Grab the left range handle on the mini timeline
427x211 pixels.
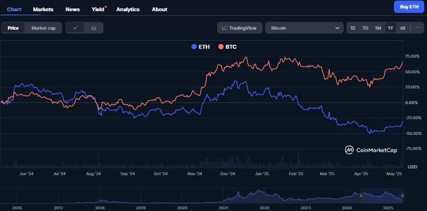pos(362,195)
